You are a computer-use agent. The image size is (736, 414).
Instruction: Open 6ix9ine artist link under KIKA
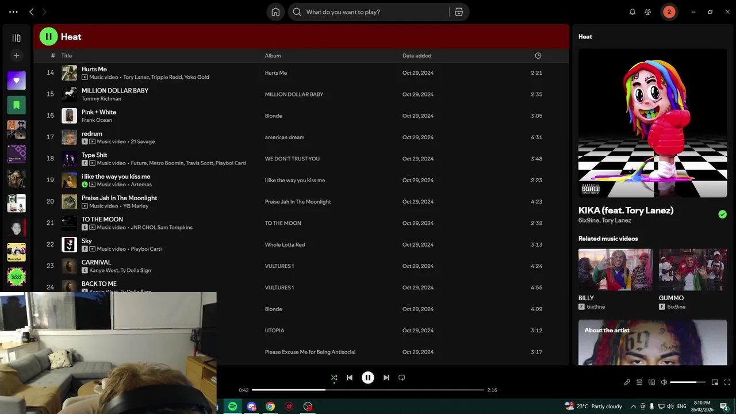point(588,220)
